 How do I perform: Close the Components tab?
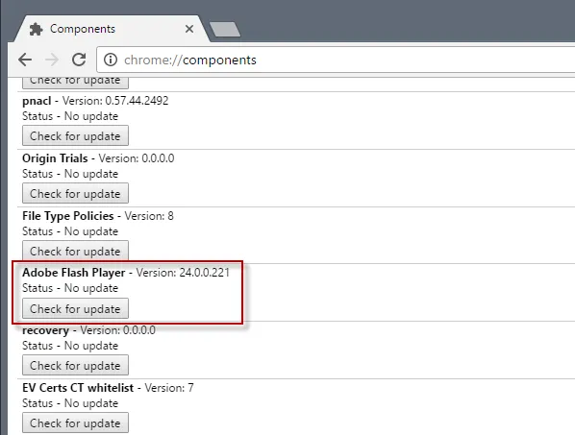189,29
